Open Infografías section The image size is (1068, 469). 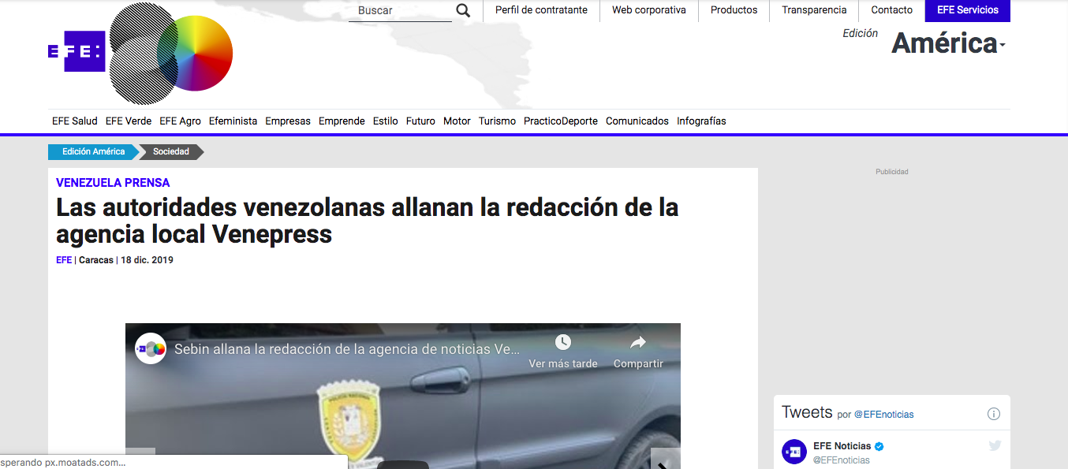click(x=701, y=121)
